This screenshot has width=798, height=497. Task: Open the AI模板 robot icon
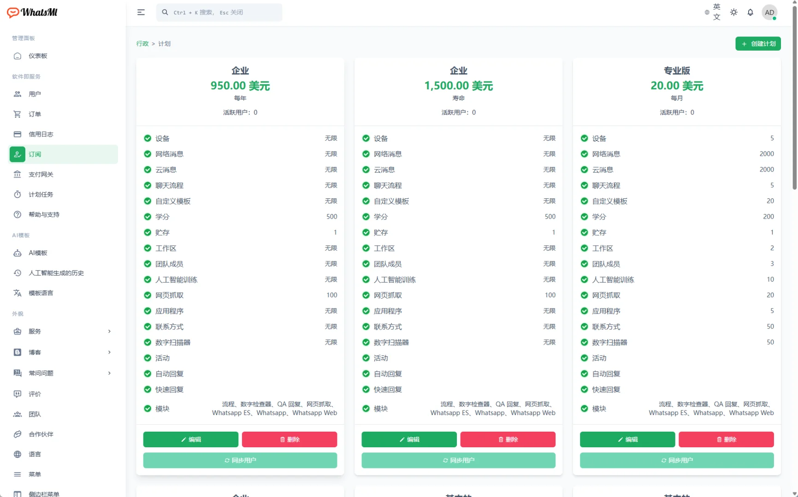[18, 253]
